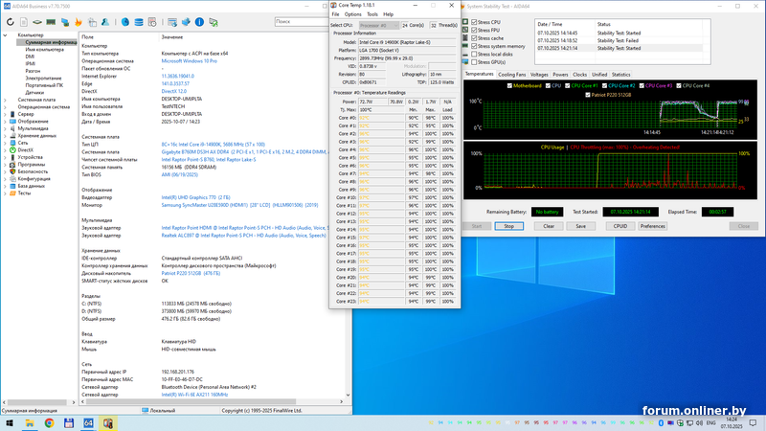Click the blue Info icon in toolbar

pyautogui.click(x=200, y=20)
